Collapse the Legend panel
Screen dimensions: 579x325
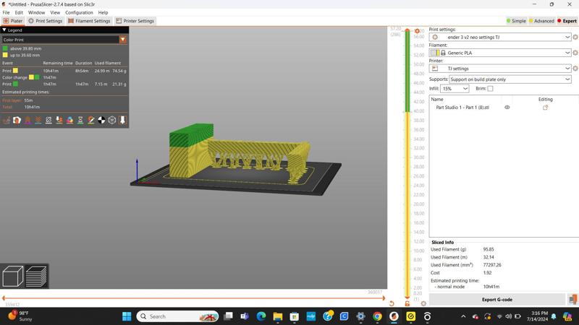[x=4, y=30]
